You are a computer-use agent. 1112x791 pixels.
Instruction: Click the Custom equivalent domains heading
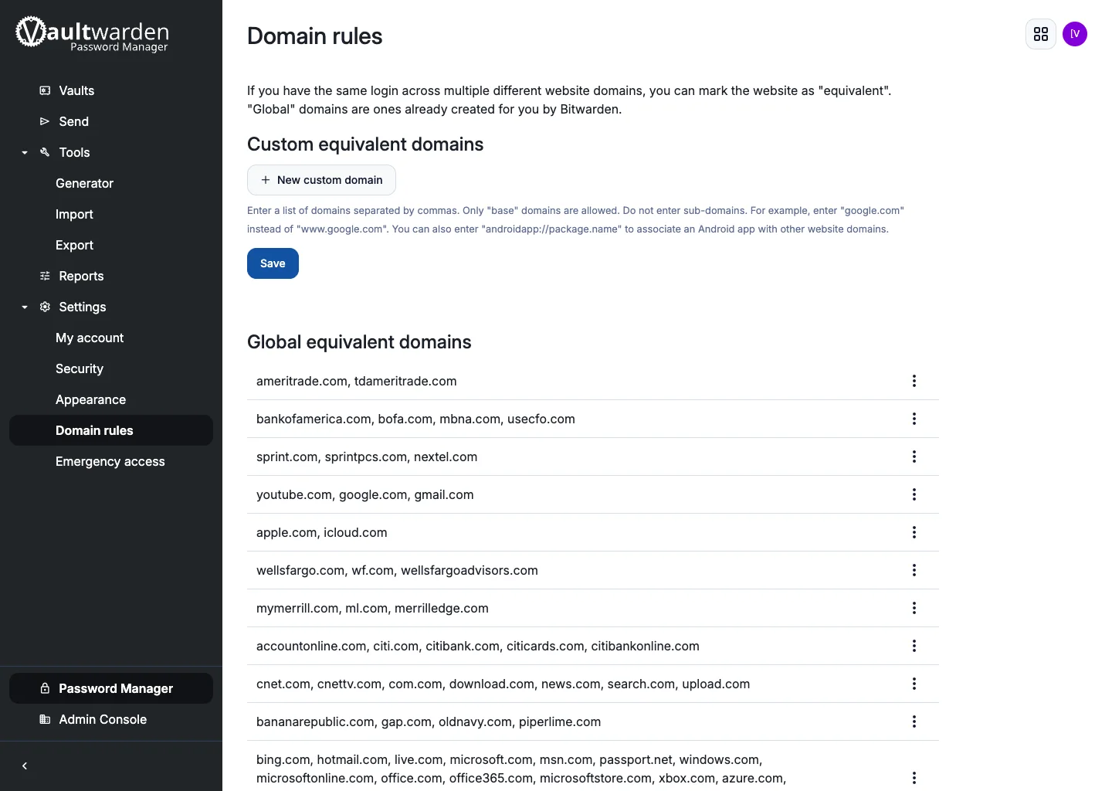(365, 144)
